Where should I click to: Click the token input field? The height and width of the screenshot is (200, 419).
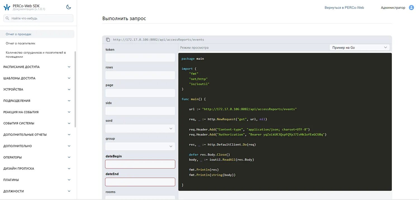coord(140,57)
